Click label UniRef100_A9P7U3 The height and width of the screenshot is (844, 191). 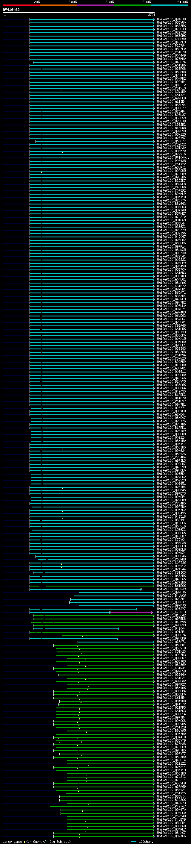[171, 654]
